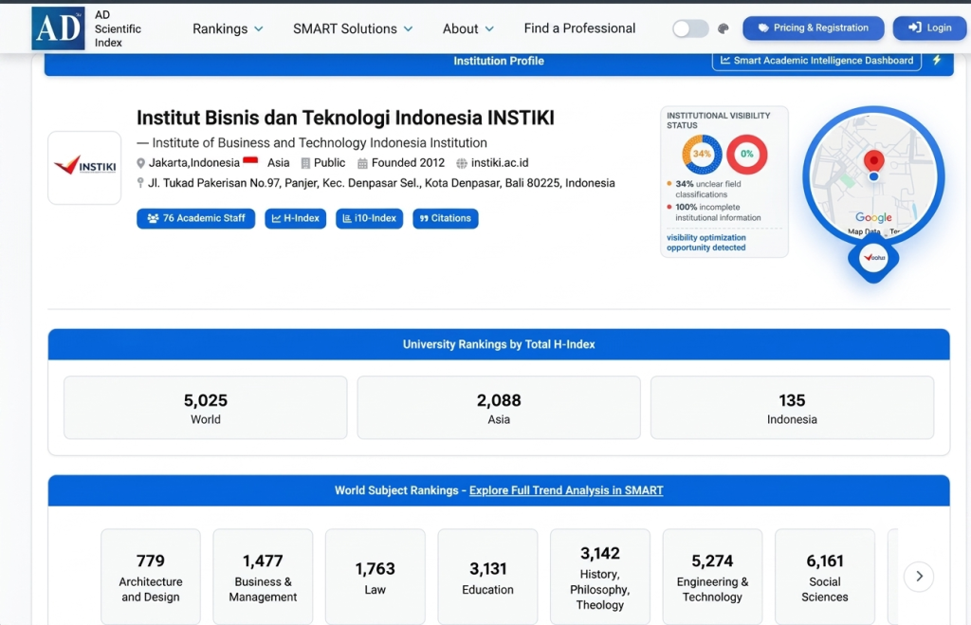Open the i10-Index button
971x625 pixels.
coord(369,218)
